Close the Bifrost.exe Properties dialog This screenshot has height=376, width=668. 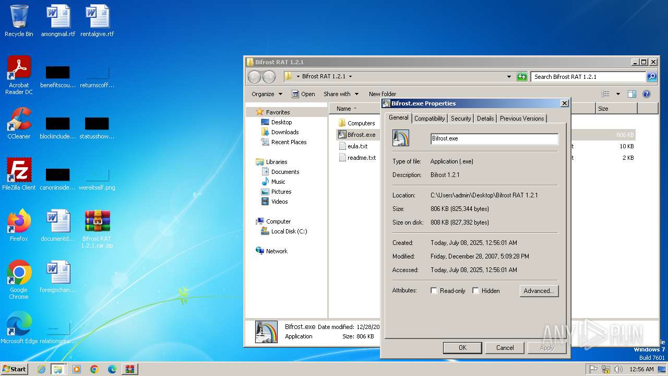coord(564,103)
